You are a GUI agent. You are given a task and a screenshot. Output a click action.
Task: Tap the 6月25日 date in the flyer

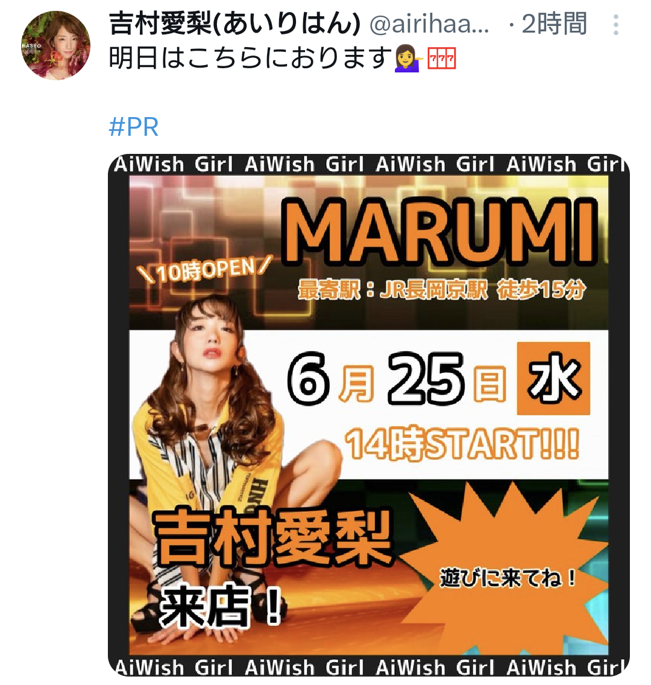[x=396, y=379]
